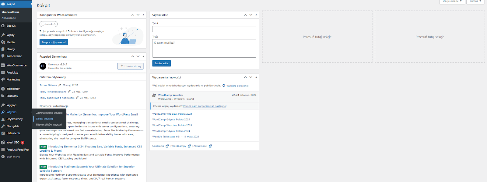Click the WooCommerce icon in sidebar
This screenshot has width=487, height=182.
pos(3,65)
